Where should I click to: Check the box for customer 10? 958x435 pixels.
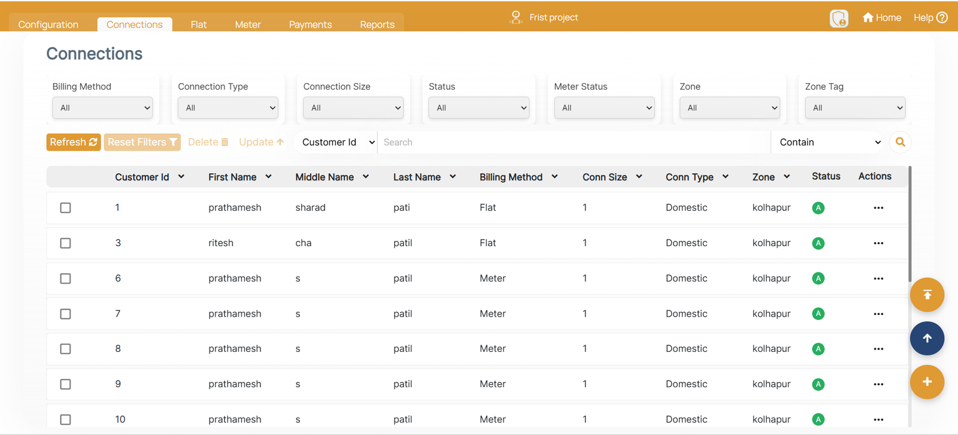[x=65, y=419]
